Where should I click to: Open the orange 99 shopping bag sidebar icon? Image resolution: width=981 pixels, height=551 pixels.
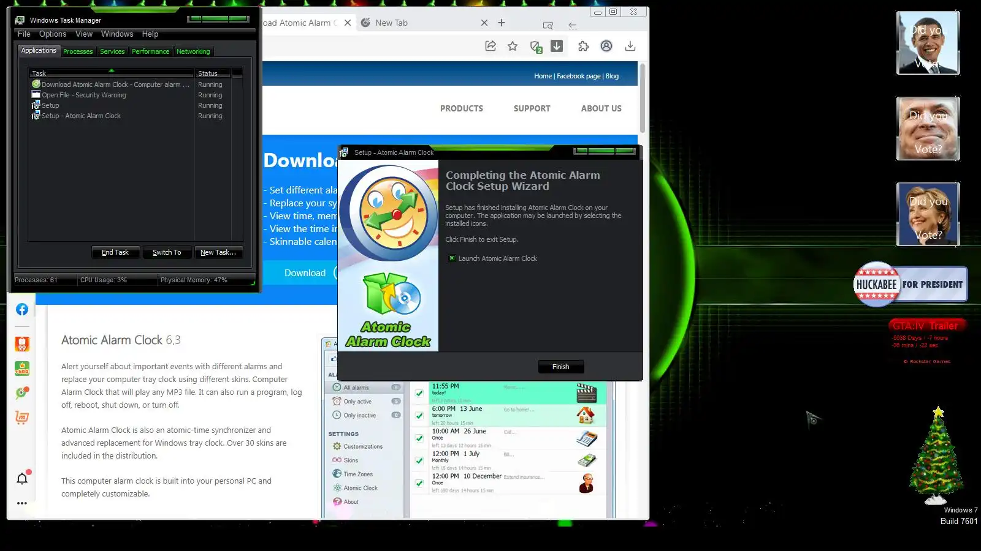[x=22, y=344]
